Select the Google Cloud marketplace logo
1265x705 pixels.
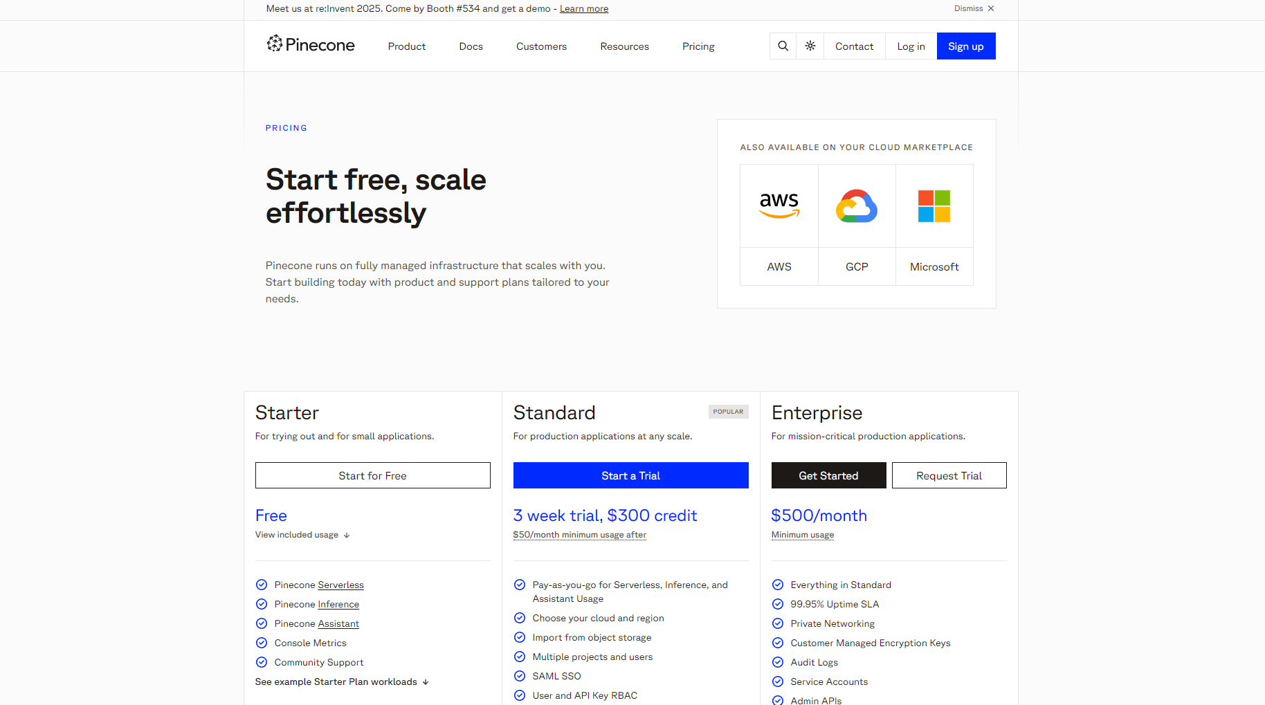pos(857,205)
